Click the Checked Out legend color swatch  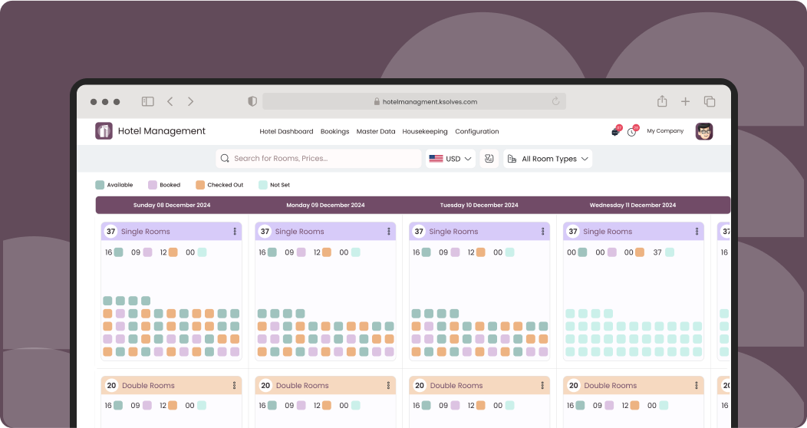pos(200,185)
